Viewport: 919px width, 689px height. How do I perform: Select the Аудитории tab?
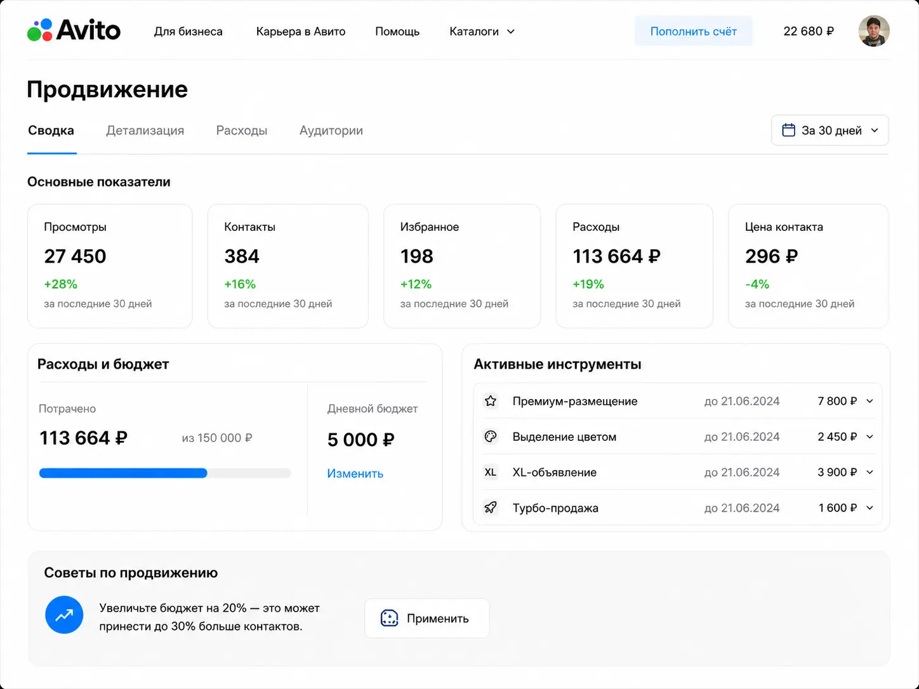point(331,130)
